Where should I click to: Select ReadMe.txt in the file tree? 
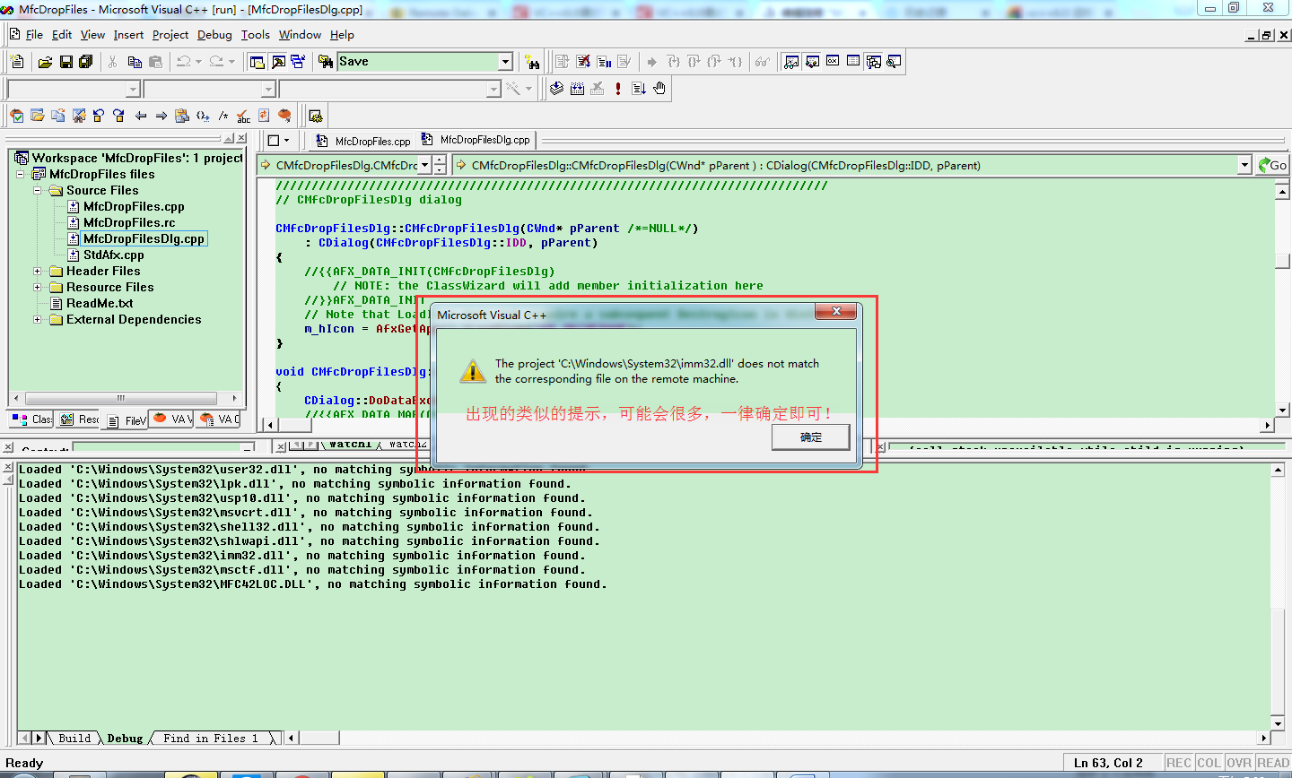(x=100, y=303)
